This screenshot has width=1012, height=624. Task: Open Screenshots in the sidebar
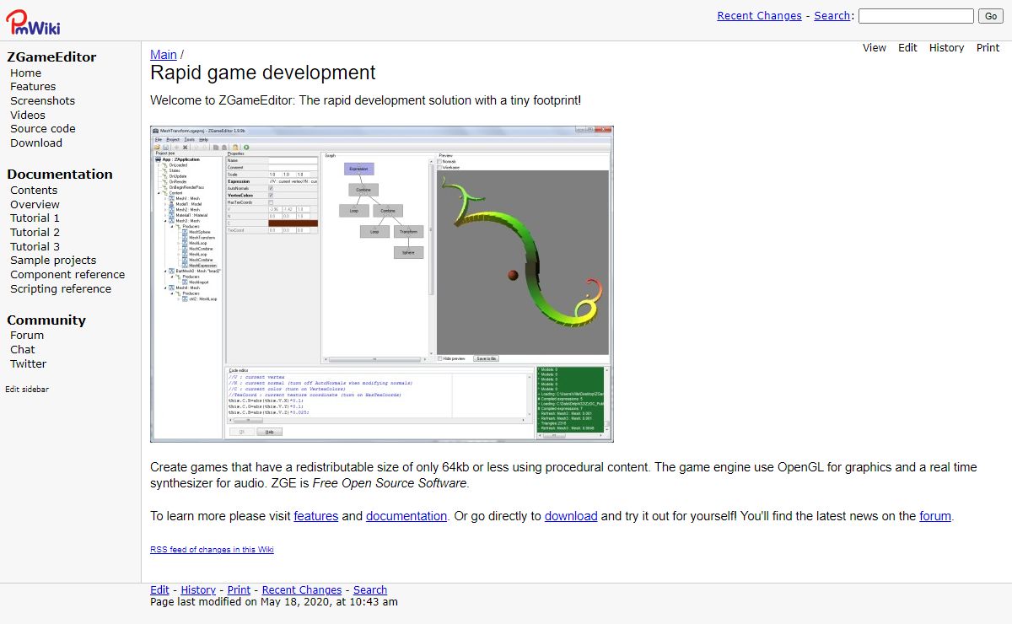click(x=42, y=101)
